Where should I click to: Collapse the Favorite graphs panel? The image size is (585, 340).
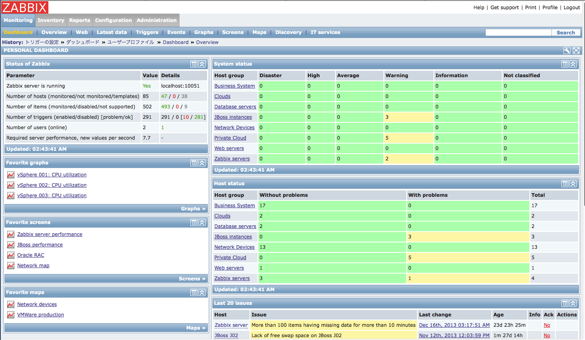[x=201, y=163]
